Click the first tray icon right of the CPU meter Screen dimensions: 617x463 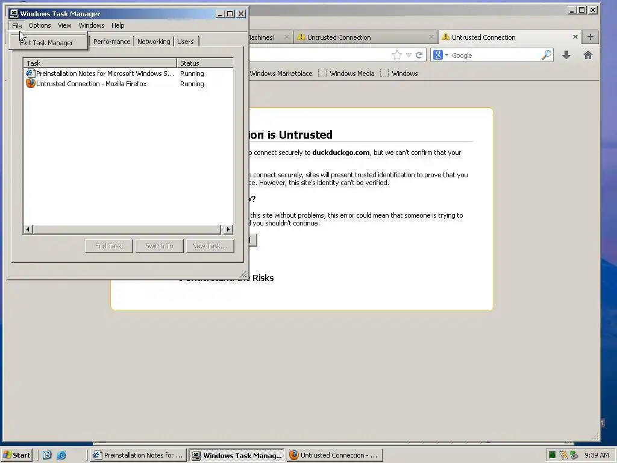click(563, 455)
